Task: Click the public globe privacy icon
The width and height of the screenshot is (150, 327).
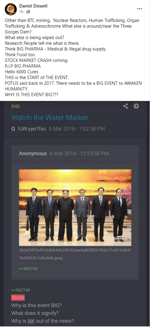Action: click(28, 12)
